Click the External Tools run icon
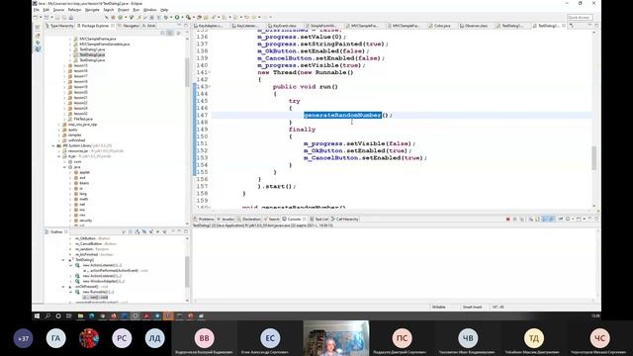Viewport: 633px width, 356px height. [x=188, y=18]
